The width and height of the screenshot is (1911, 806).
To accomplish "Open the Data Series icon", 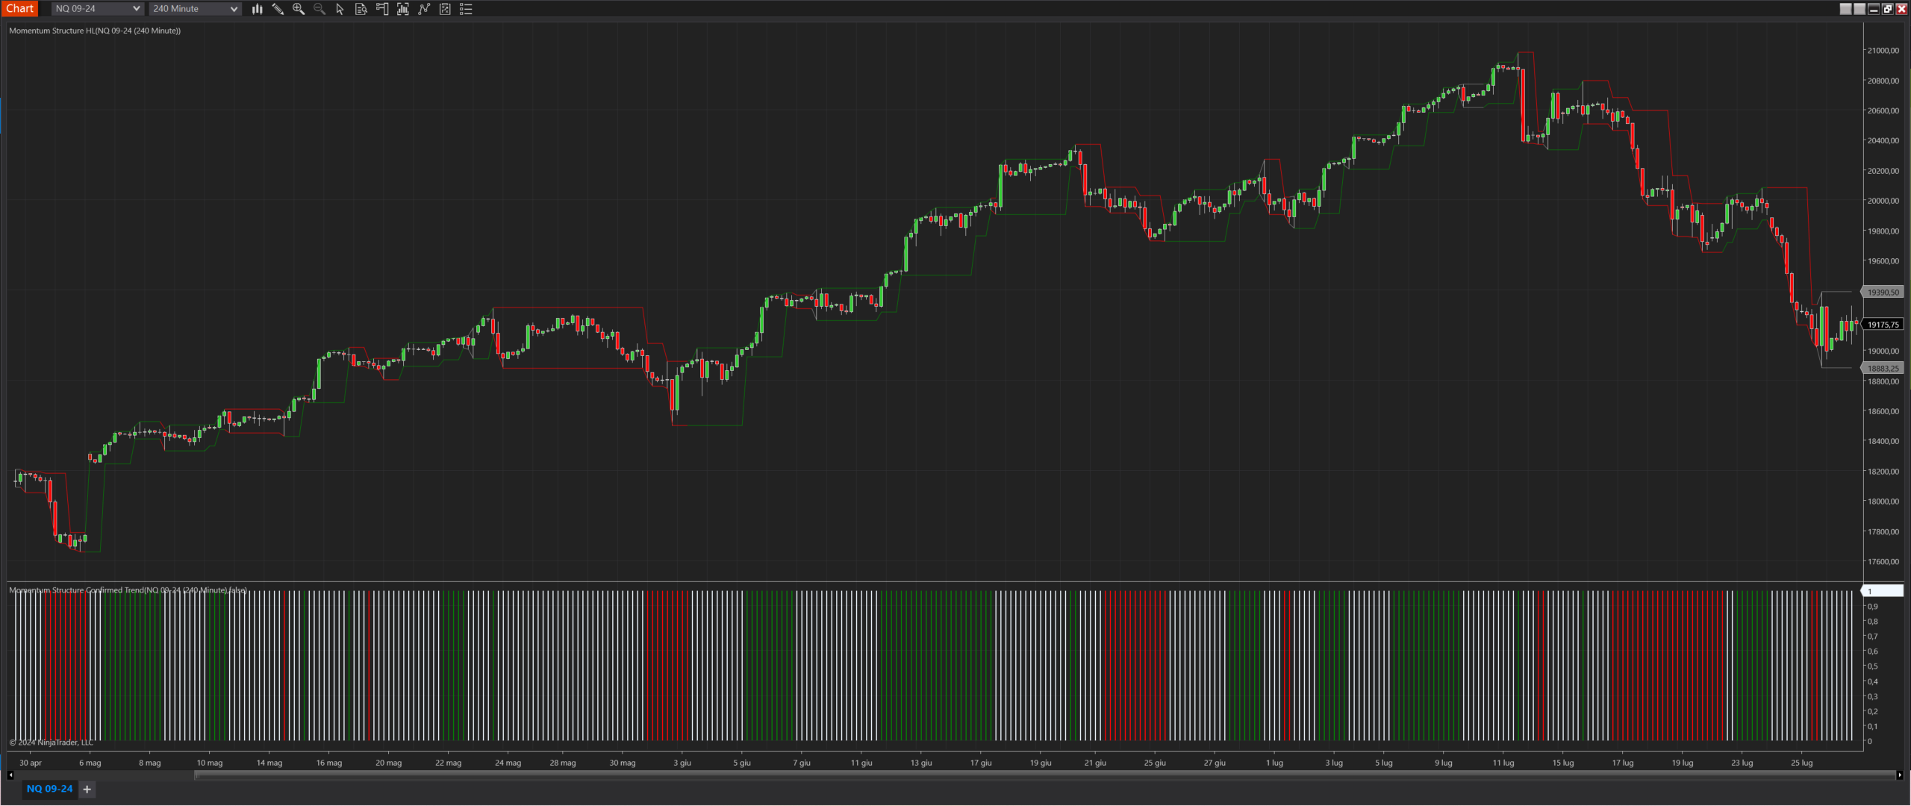I will 403,9.
